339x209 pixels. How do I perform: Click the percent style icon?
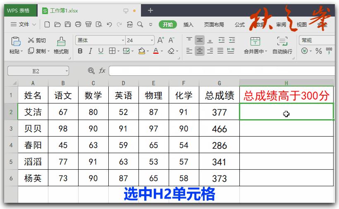(x=318, y=51)
